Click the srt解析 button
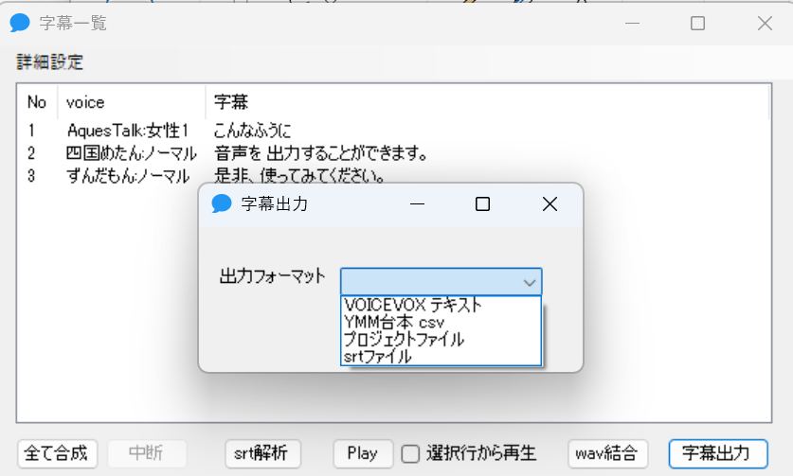The image size is (793, 476). coord(263,453)
